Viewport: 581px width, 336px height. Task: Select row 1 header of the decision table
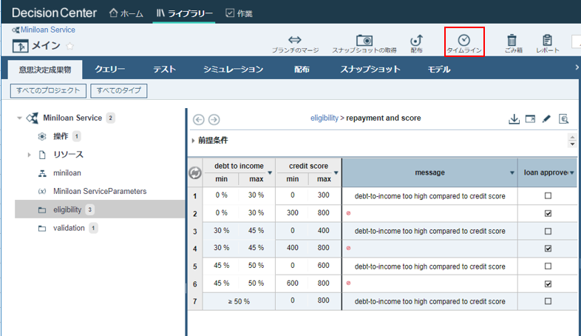[195, 196]
